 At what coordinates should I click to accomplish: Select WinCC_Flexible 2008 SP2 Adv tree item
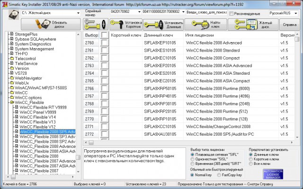click(47, 142)
